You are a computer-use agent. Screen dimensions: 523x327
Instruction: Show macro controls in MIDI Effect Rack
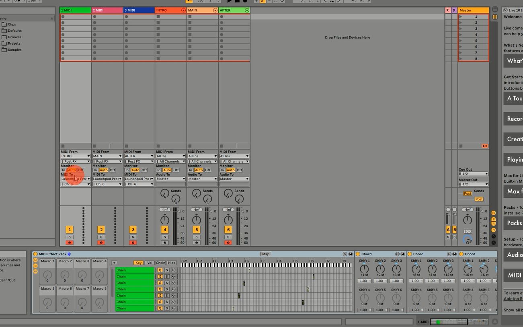35,260
